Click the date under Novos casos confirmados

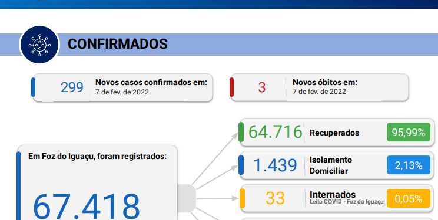point(122,92)
